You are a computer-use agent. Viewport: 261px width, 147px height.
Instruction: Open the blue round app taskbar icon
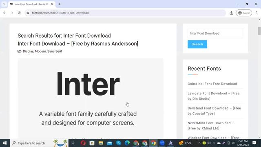point(162,143)
